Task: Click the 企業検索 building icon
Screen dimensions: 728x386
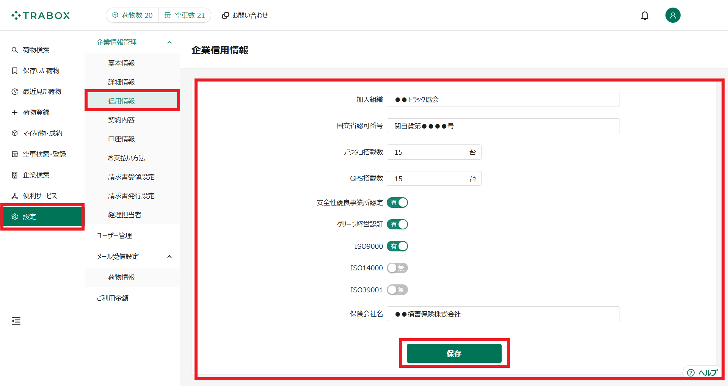Action: tap(15, 175)
